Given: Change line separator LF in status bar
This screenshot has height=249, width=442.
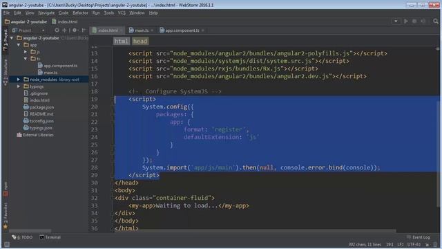Looking at the screenshot, I should 401,244.
